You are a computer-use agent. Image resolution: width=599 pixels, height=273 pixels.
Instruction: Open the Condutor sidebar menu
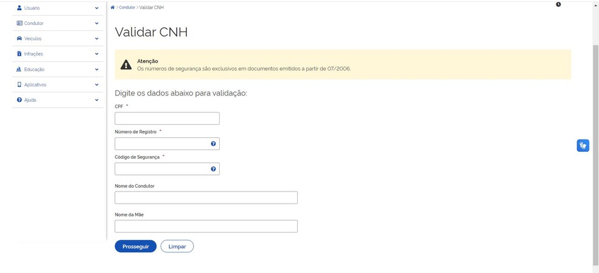(58, 23)
